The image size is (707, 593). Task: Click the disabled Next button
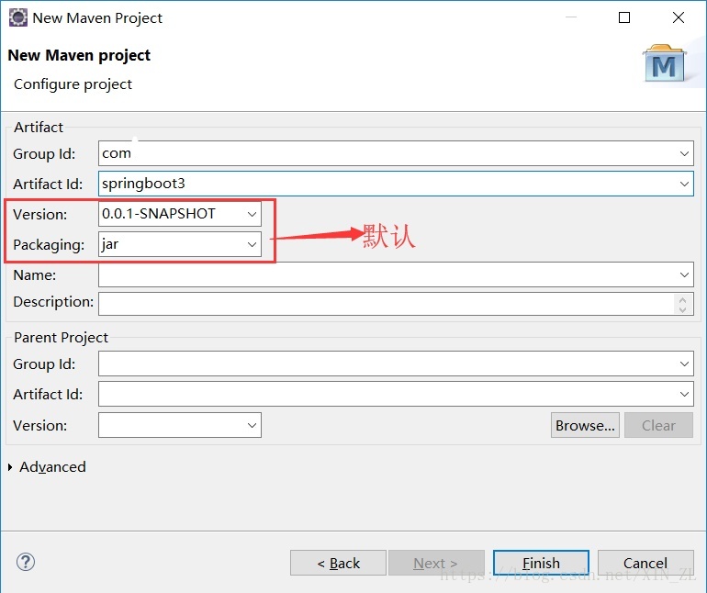pos(436,563)
